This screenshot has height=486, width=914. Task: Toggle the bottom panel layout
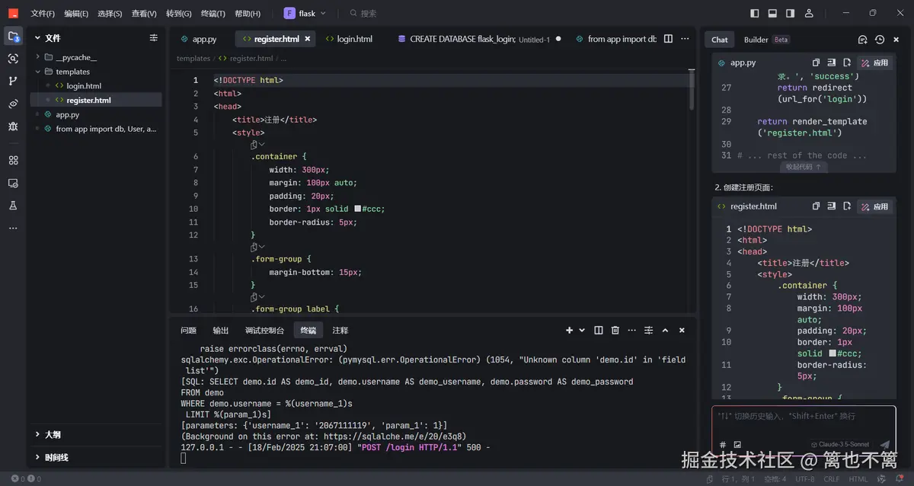coord(772,13)
